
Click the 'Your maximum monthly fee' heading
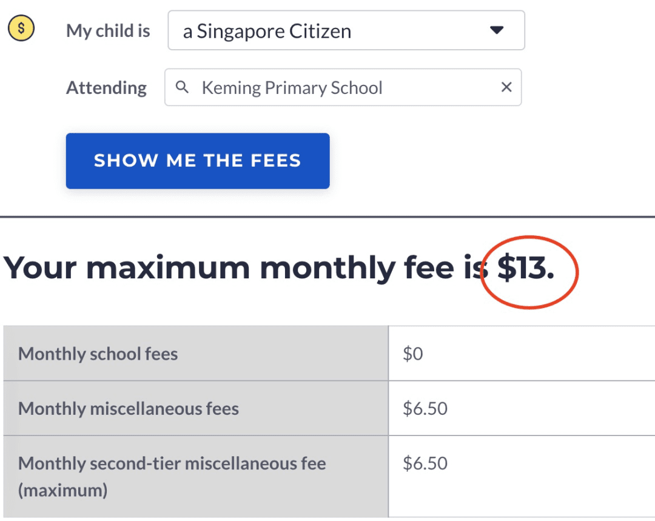point(243,268)
